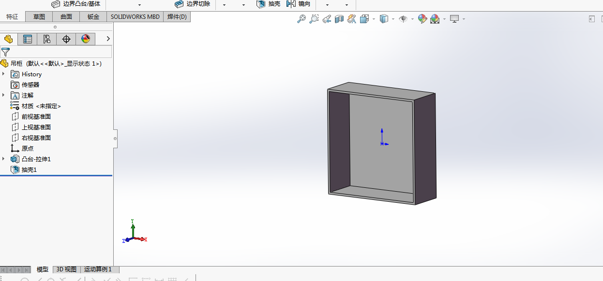
Task: Select the back inner face of the cabinet
Action: click(381, 145)
